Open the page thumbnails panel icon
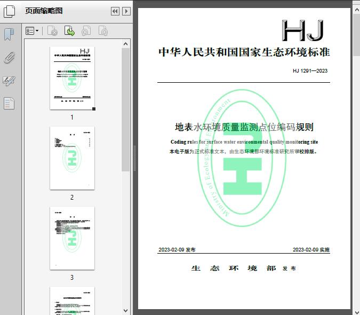Viewport: 360px width, 315px height. (x=9, y=11)
